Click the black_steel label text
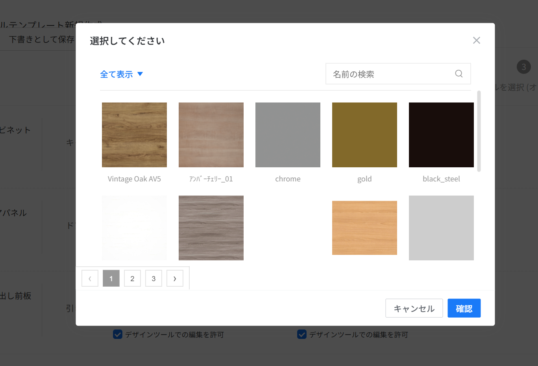 (441, 179)
